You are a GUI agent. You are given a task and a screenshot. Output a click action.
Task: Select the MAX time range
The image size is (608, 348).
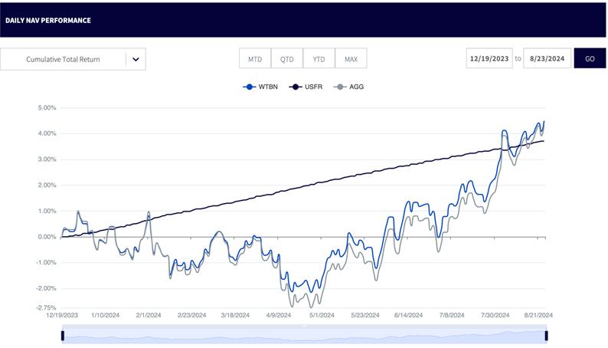coord(351,59)
